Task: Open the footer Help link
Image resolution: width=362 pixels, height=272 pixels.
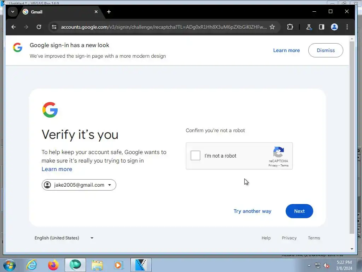Action: tap(266, 238)
